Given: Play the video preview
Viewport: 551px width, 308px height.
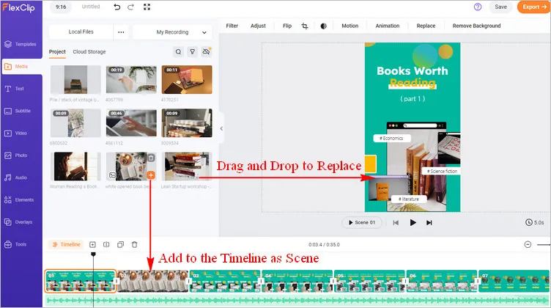Looking at the screenshot, I should click(413, 222).
